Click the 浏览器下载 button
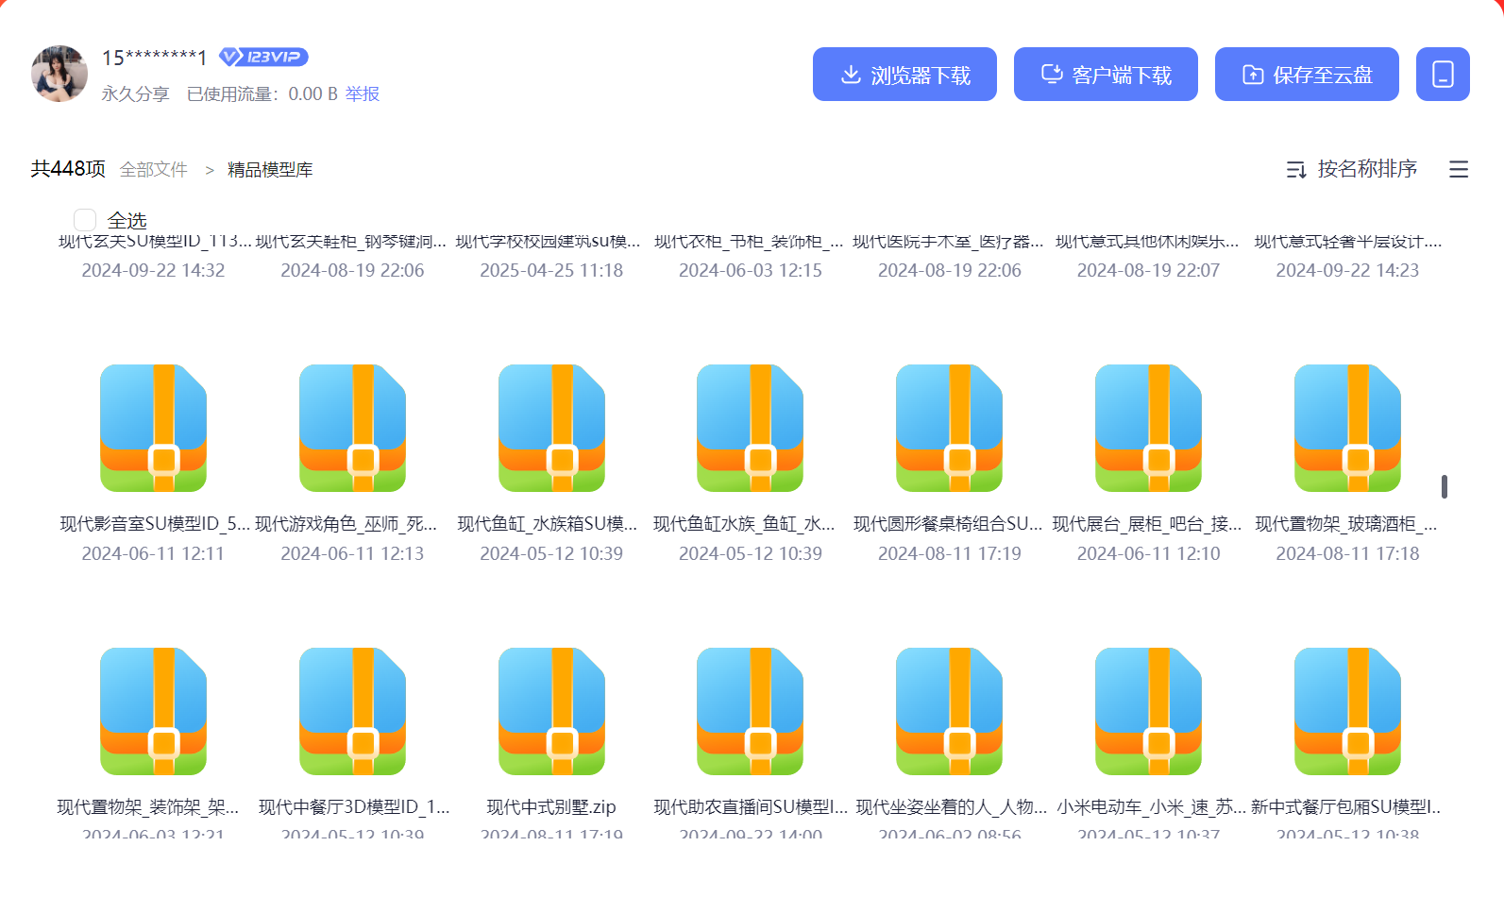1504x914 pixels. [904, 74]
